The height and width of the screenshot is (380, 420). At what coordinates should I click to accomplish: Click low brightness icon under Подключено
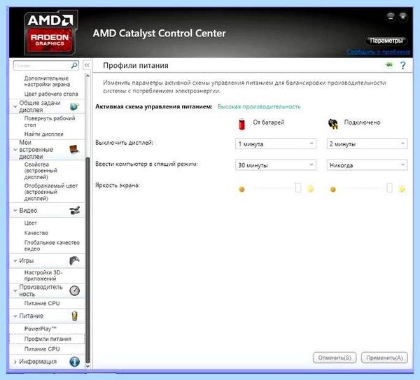point(333,190)
